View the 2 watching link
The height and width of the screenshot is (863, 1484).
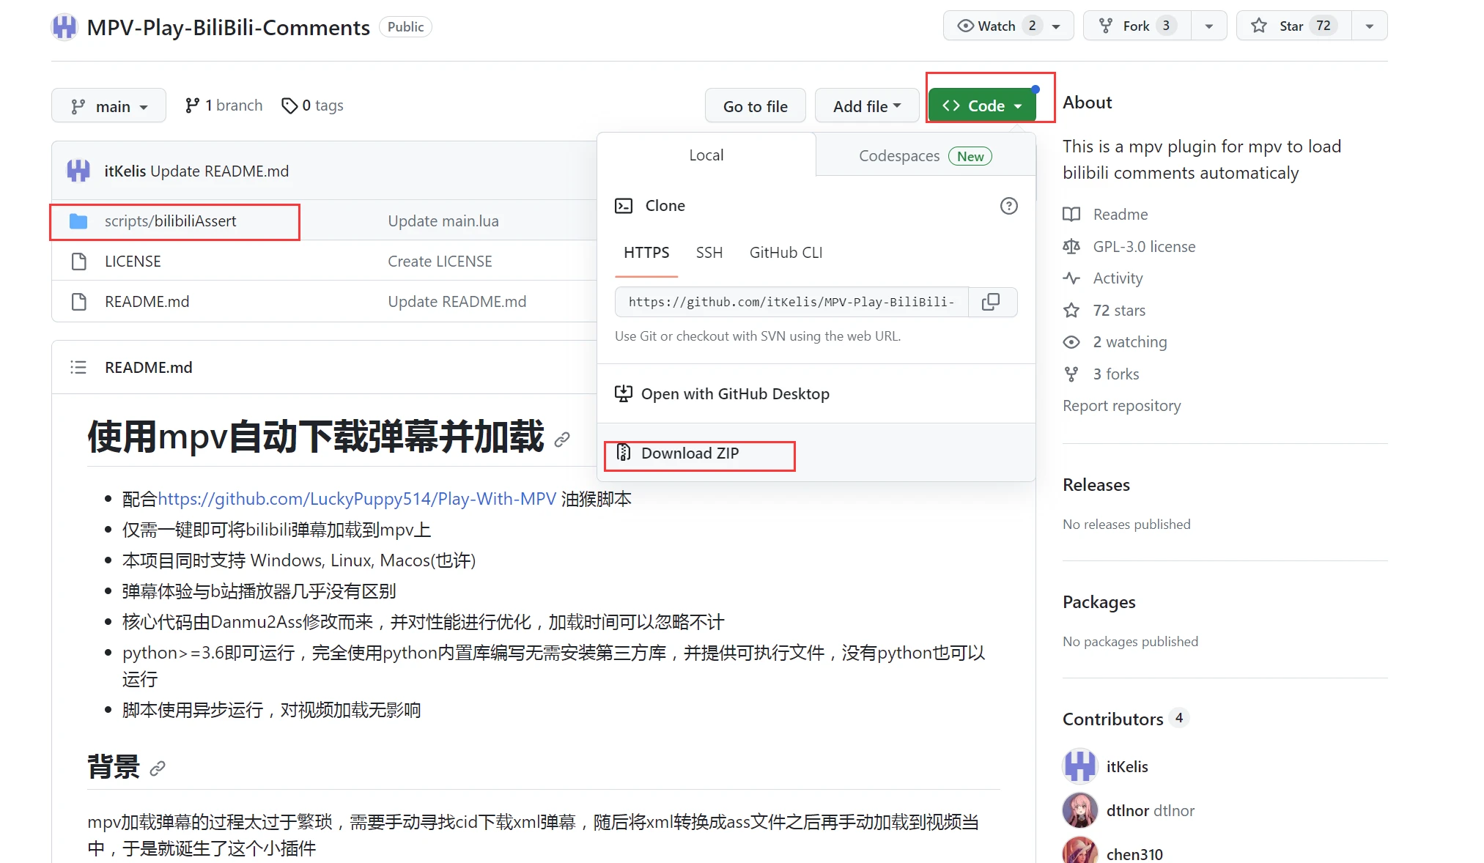point(1130,342)
